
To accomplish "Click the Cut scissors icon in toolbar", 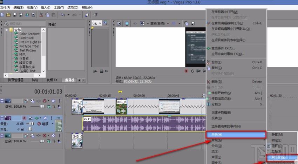I will pyautogui.click(x=41, y=15).
